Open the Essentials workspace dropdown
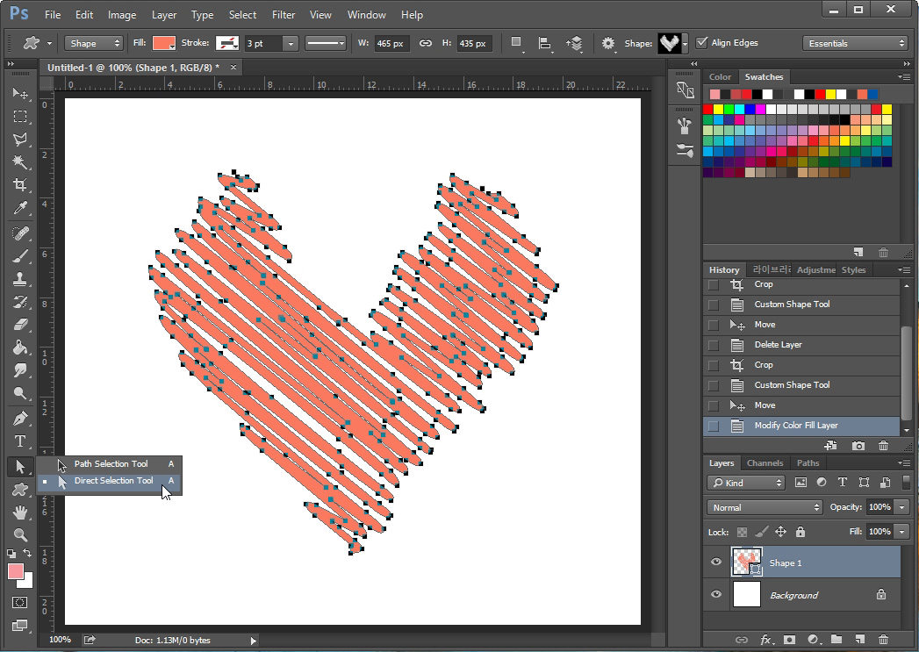 855,43
